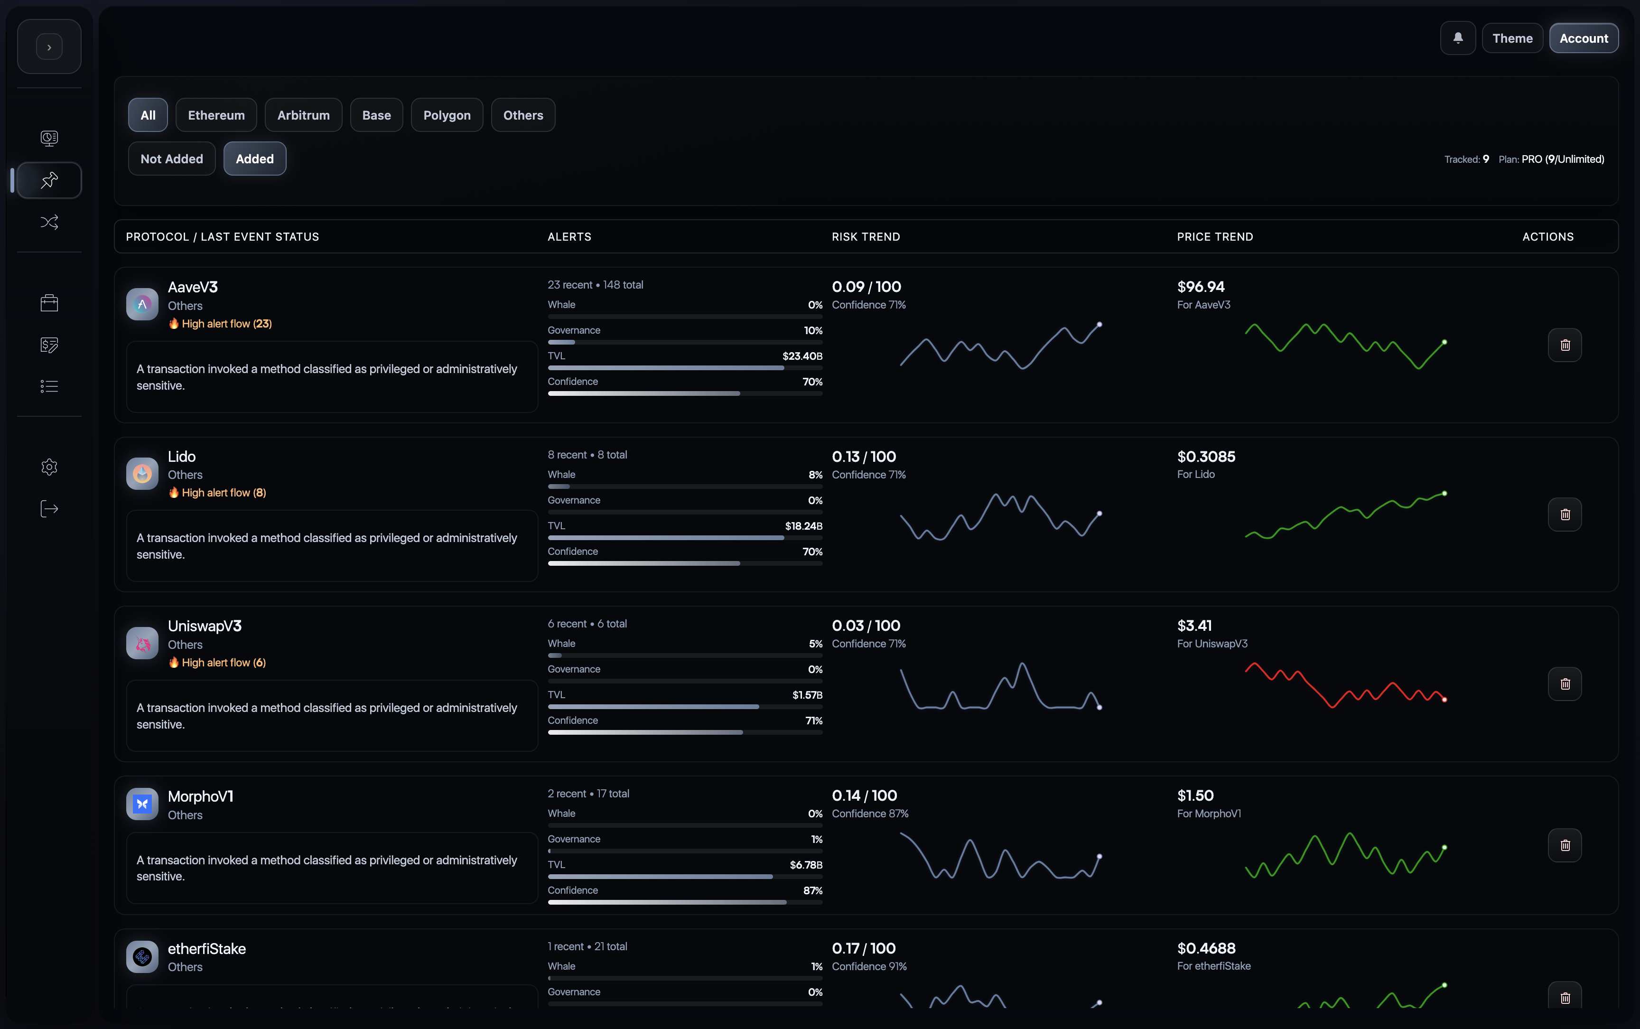The height and width of the screenshot is (1029, 1640).
Task: Open notifications bell
Action: tap(1458, 38)
